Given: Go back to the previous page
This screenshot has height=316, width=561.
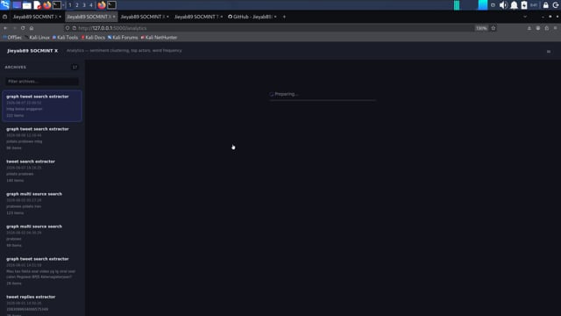Looking at the screenshot, I should [x=5, y=28].
